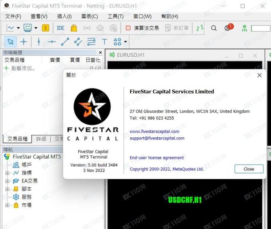Open the 工具(T) menu
The width and height of the screenshot is (271, 229).
click(116, 16)
